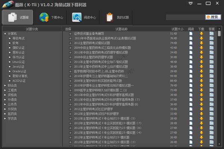Check 2008年主管护师外科实践技能测试题 row

click(x=70, y=81)
